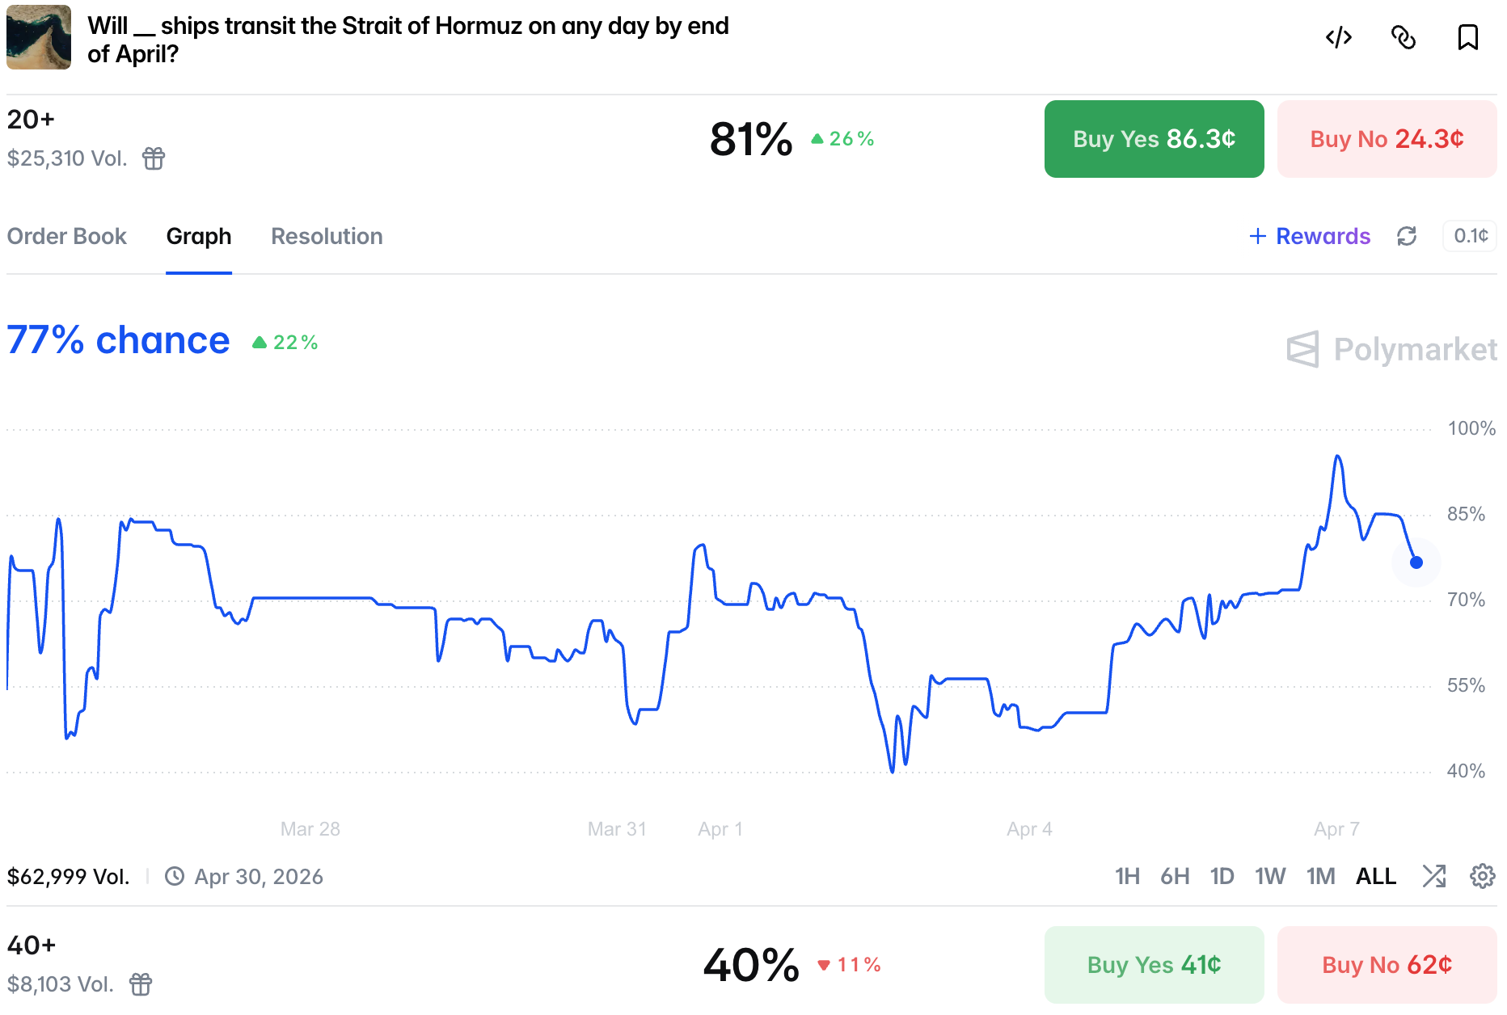Bookmark this Hormuz market
The image size is (1507, 1015).
pos(1467,38)
